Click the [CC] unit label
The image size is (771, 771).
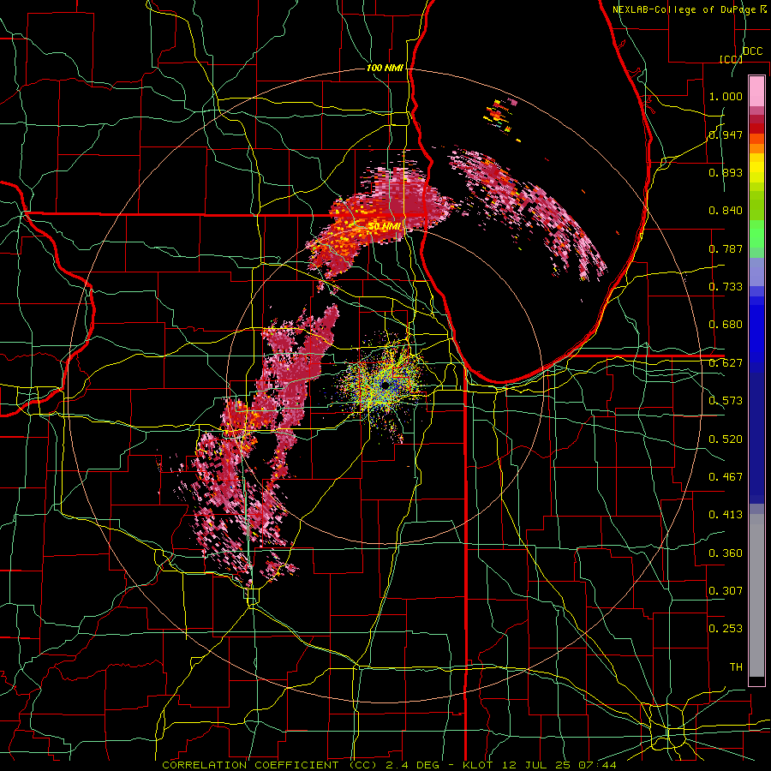(731, 59)
